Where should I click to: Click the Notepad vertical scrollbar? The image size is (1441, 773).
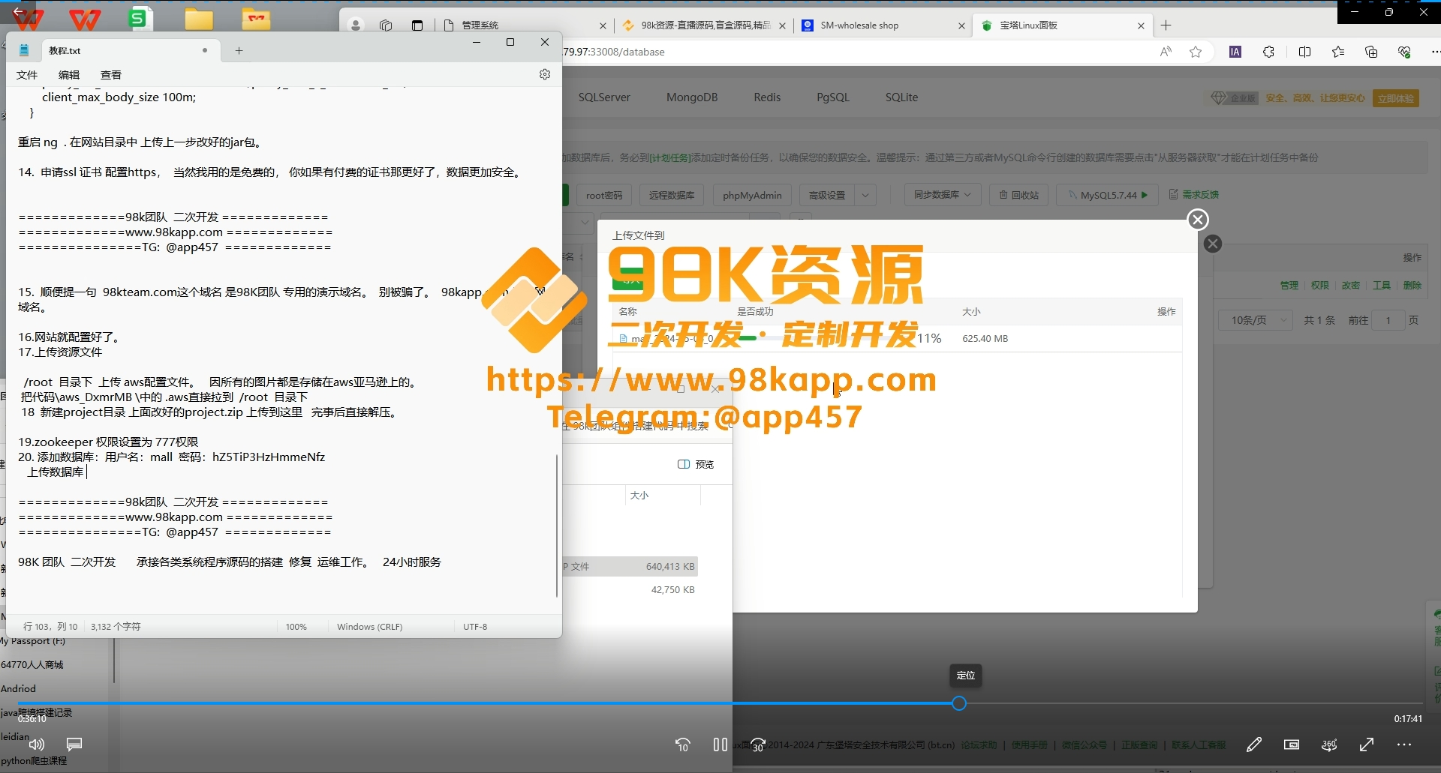556,525
